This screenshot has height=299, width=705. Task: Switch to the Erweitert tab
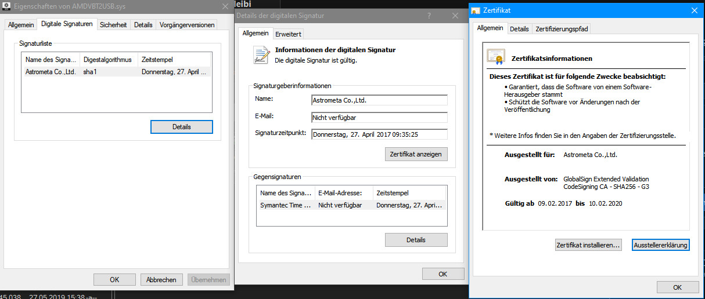click(288, 34)
